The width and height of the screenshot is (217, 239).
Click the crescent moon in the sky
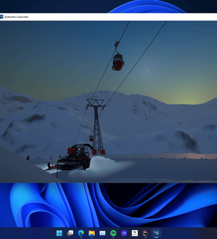click(x=147, y=71)
